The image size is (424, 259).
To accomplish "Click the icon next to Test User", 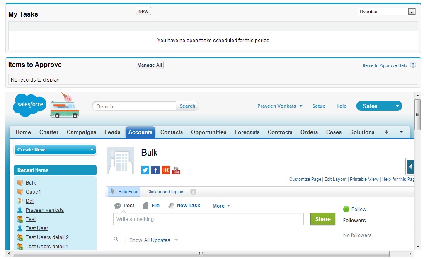I will click(x=20, y=228).
